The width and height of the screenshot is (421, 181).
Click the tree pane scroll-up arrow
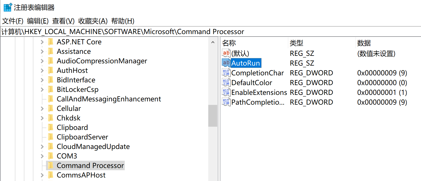(213, 42)
